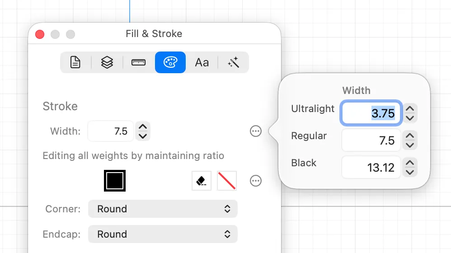The height and width of the screenshot is (253, 451).
Task: Click the red slash no-color swatch
Action: pos(227,181)
